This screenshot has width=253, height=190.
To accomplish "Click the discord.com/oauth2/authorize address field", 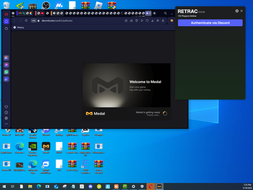I will tap(57, 21).
